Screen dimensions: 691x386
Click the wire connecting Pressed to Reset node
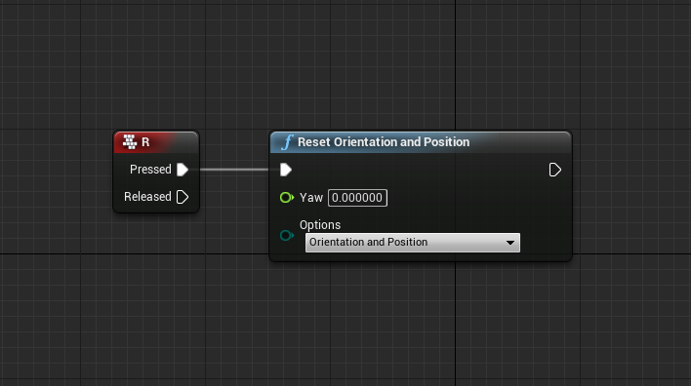tap(234, 170)
